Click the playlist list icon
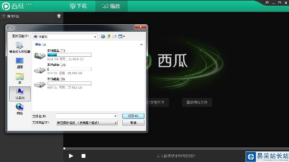 coord(3,16)
